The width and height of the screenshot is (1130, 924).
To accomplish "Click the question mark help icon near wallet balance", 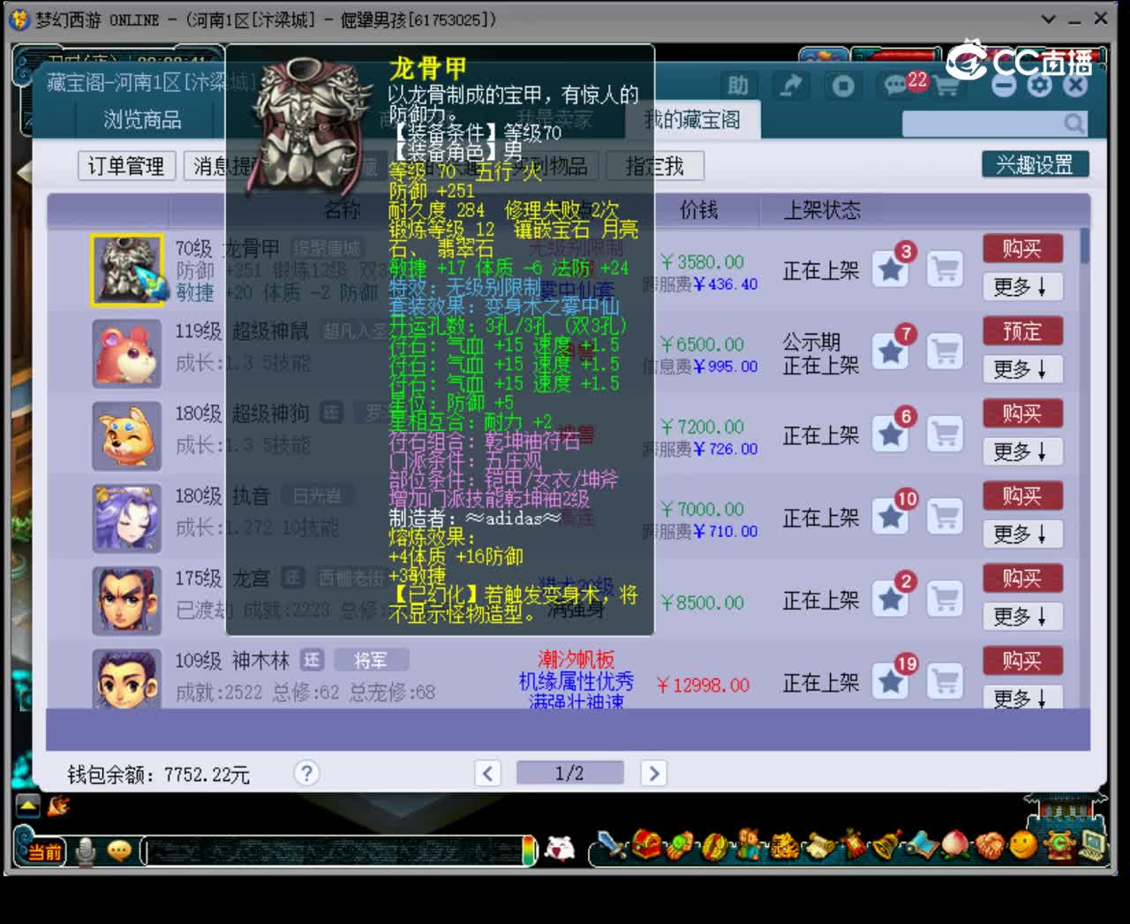I will click(306, 773).
